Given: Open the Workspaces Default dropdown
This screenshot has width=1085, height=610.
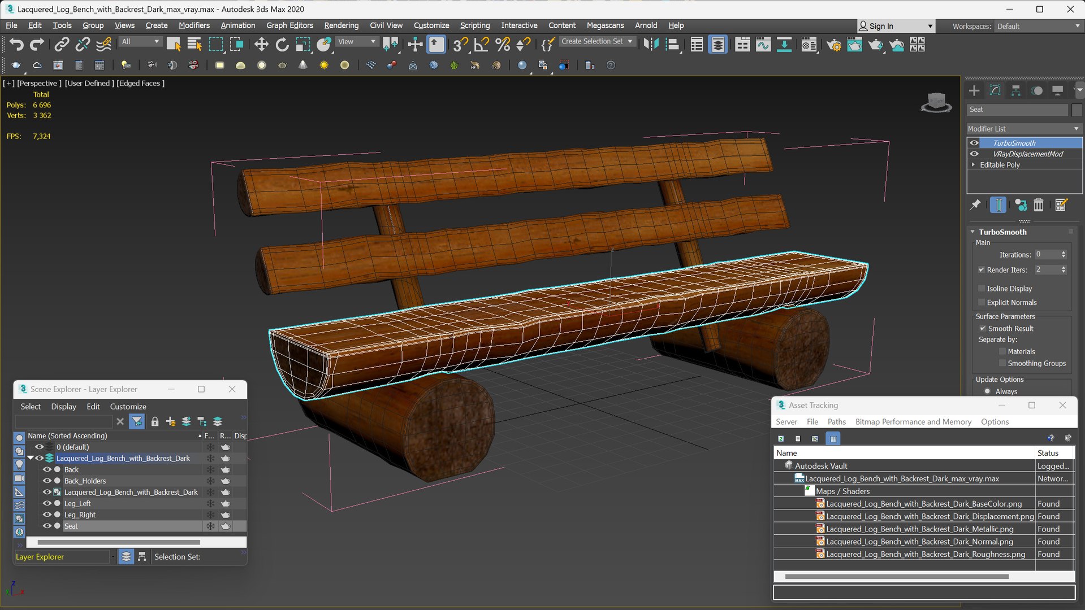Looking at the screenshot, I should (x=1038, y=26).
